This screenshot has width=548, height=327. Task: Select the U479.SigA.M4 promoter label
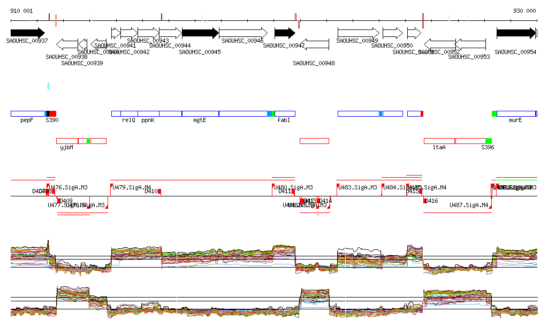(132, 188)
